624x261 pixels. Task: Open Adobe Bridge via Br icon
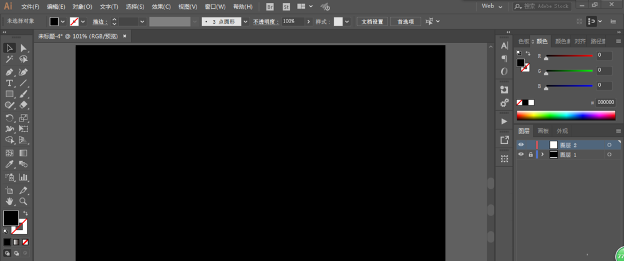[270, 7]
